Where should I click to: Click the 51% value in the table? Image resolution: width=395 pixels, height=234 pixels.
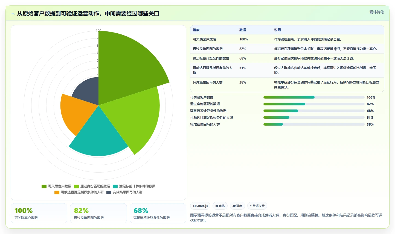pyautogui.click(x=243, y=68)
